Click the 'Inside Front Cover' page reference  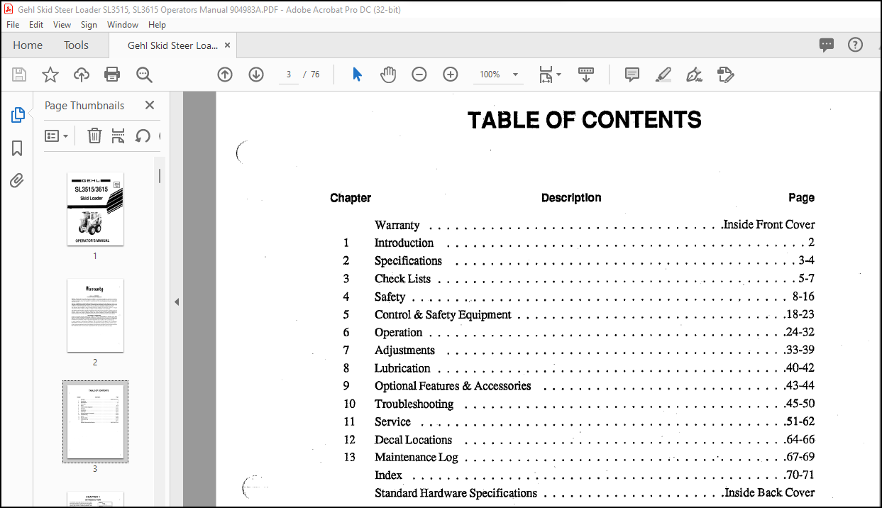coord(768,225)
